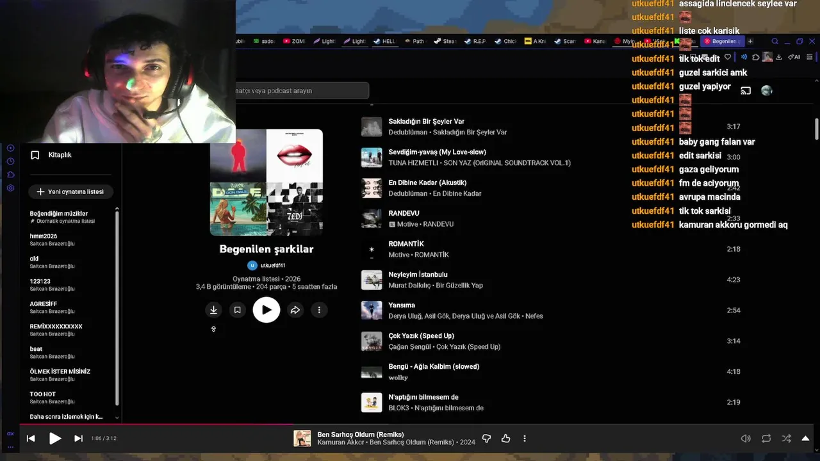
Task: Play Sakladığın Bir Şeyler Var
Action: pos(426,121)
